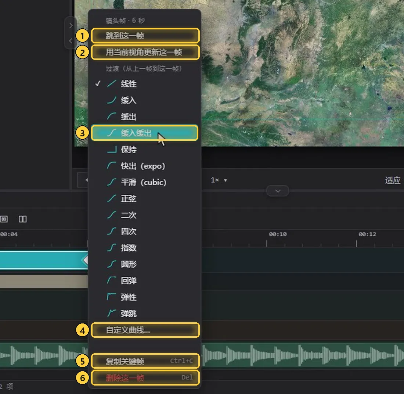This screenshot has height=394, width=404.
Task: Select the white keyframe diamond on teal clip
Action: click(x=85, y=260)
